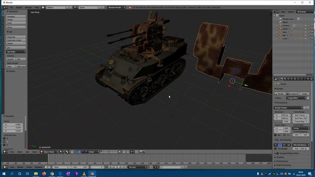Toggle the Anti-Aliasing panel checkbox
Image resolution: width=315 pixels, height=177 pixels.
click(x=278, y=140)
